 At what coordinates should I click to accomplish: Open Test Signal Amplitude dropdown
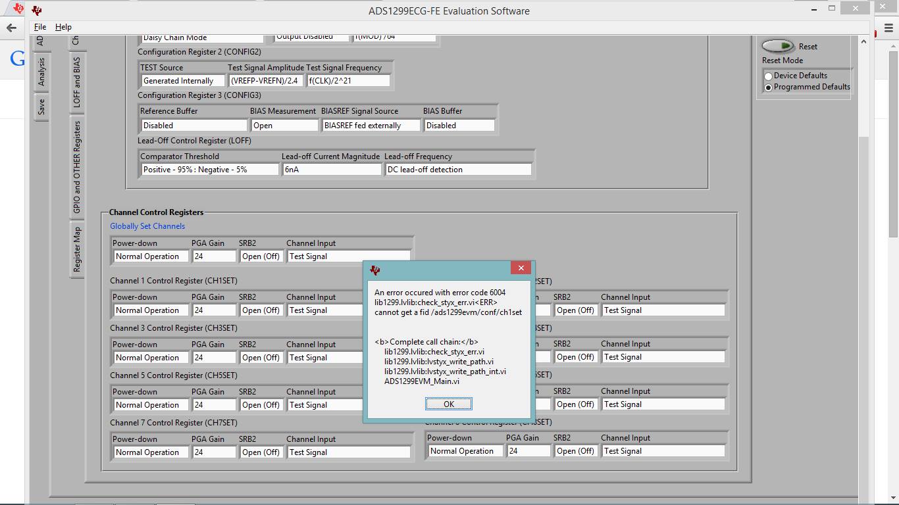point(266,81)
